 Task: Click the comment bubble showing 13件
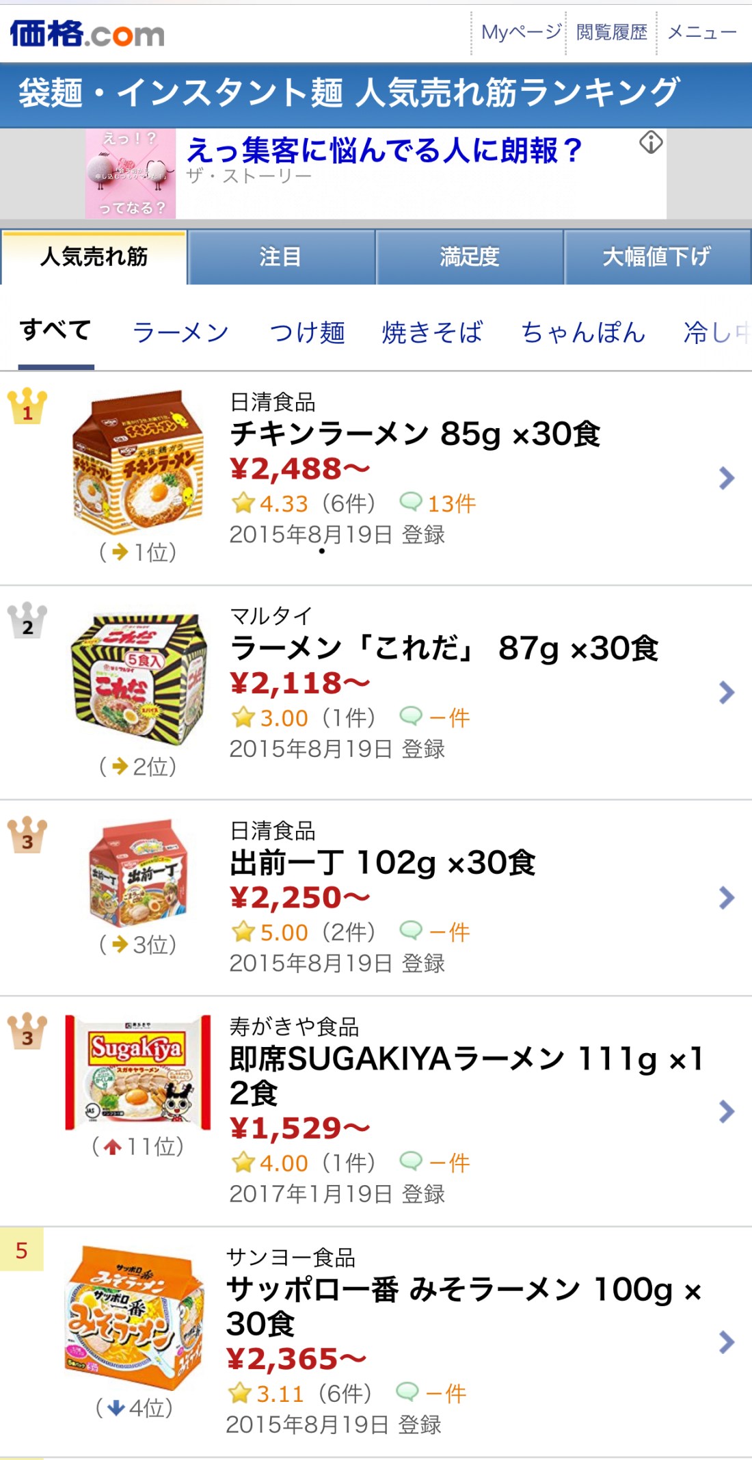click(x=411, y=503)
